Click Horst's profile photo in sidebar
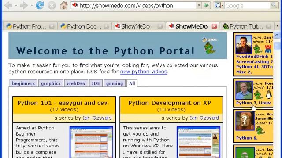This screenshot has height=158, width=282. pyautogui.click(x=244, y=90)
